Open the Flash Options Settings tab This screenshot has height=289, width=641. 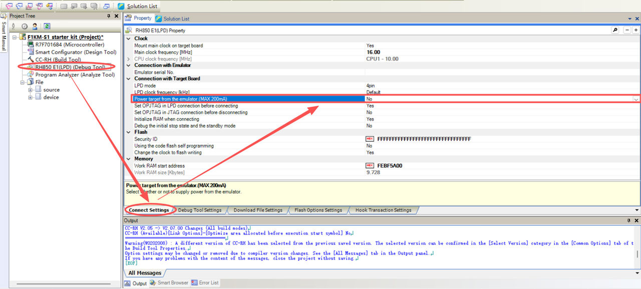coord(318,210)
